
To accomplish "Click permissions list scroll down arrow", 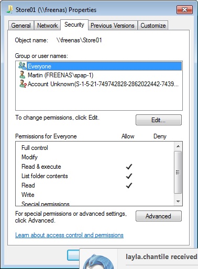I will tap(178, 202).
